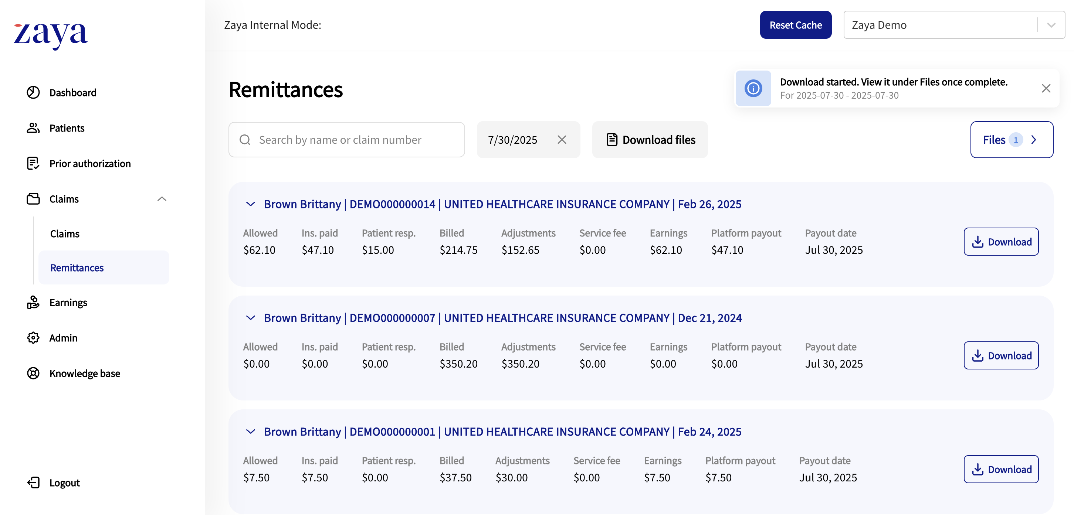Select Claims submenu item
The image size is (1074, 515).
65,234
